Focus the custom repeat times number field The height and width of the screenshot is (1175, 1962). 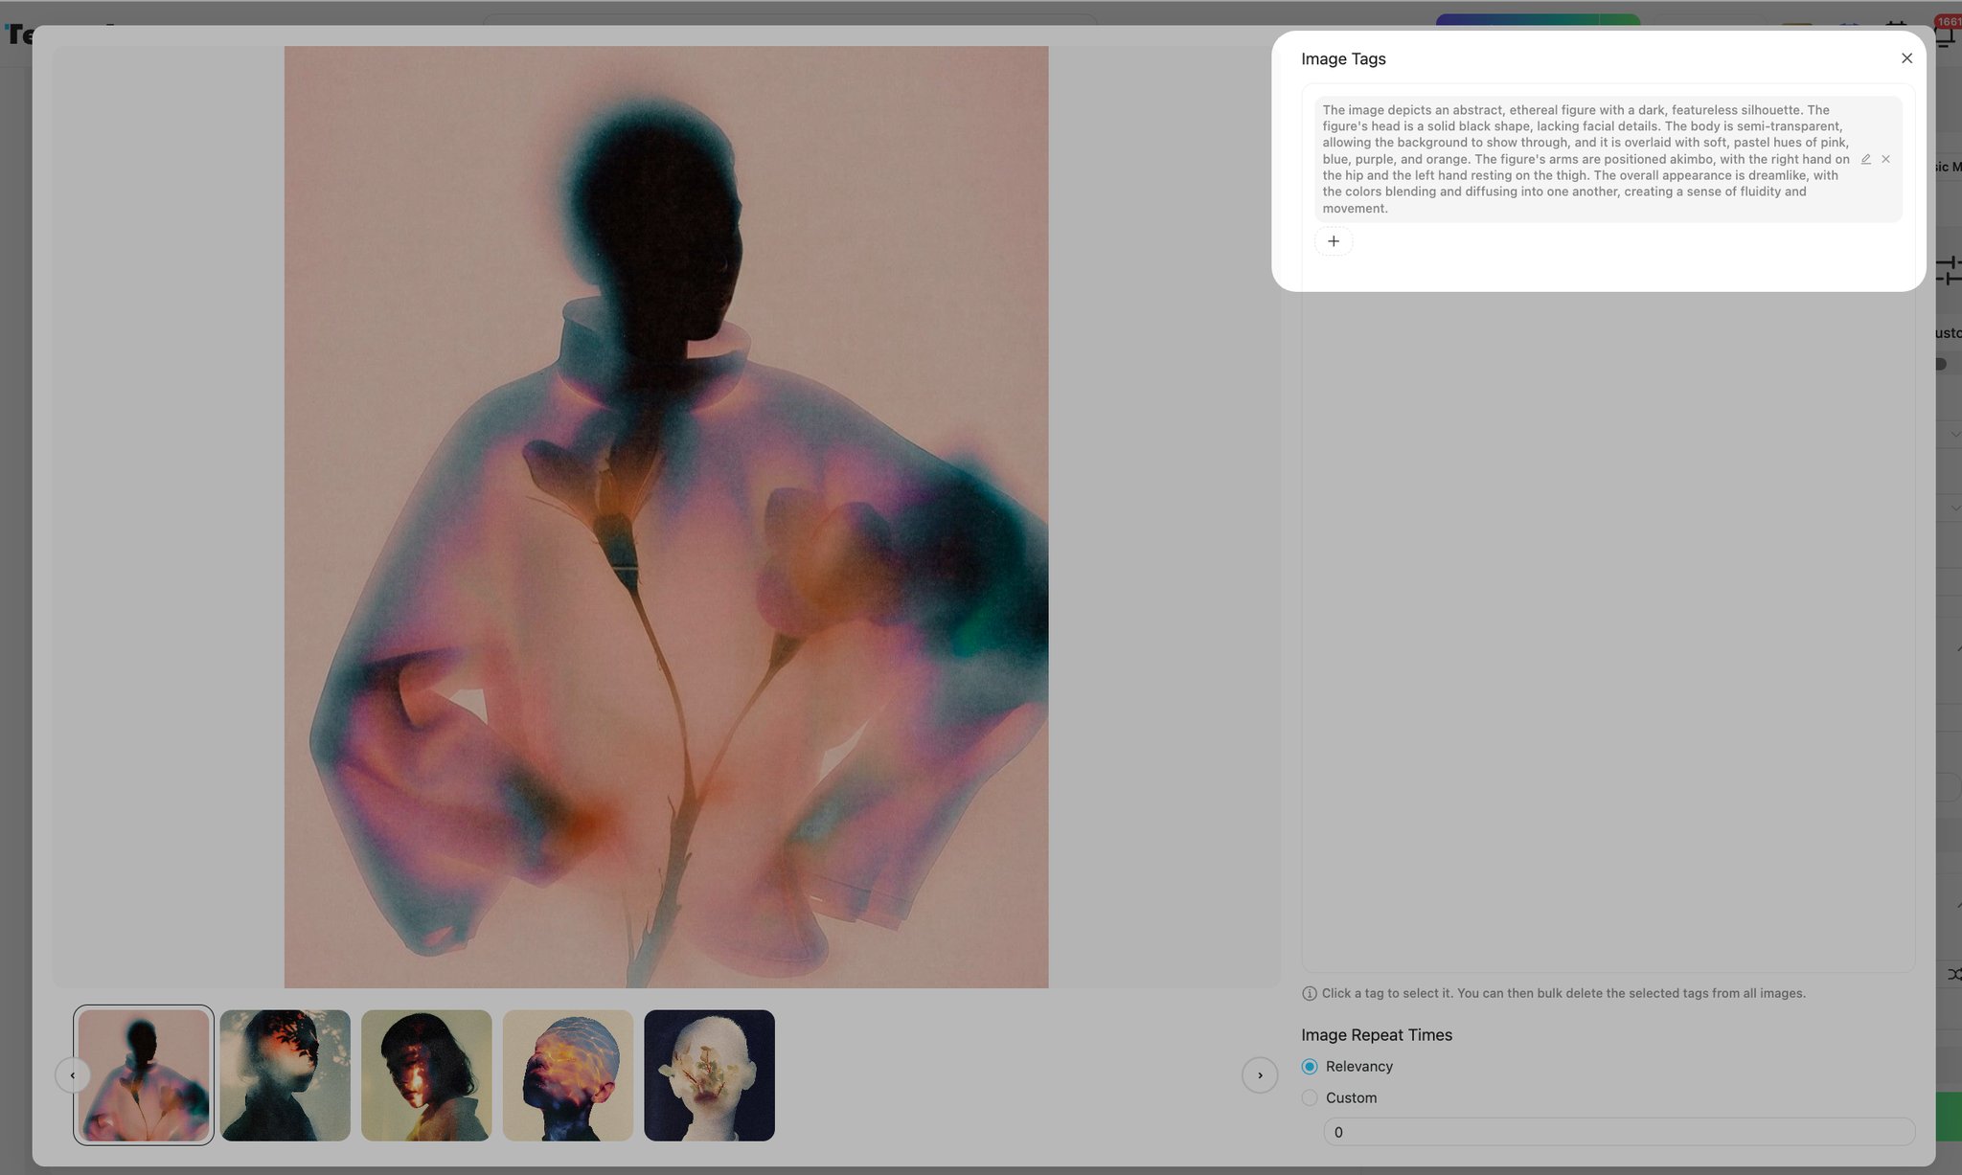[x=1619, y=1132]
